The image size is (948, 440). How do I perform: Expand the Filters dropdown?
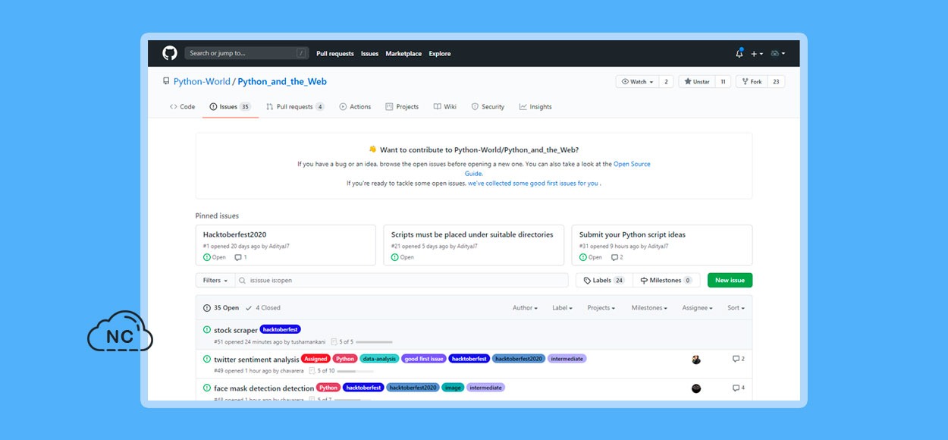click(x=215, y=281)
